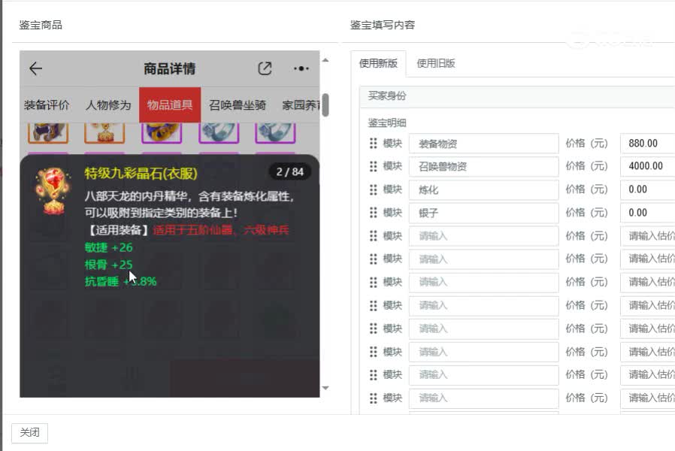Open the 召唤兽坐骑 tab
Viewport: 675px width, 451px height.
238,105
